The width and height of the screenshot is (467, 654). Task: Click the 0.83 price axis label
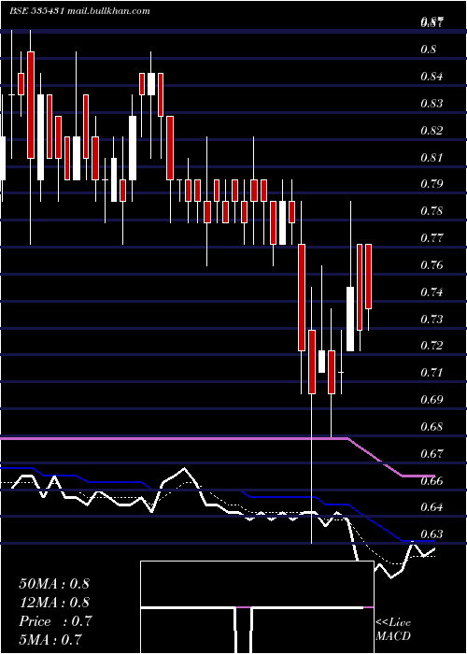coord(432,103)
